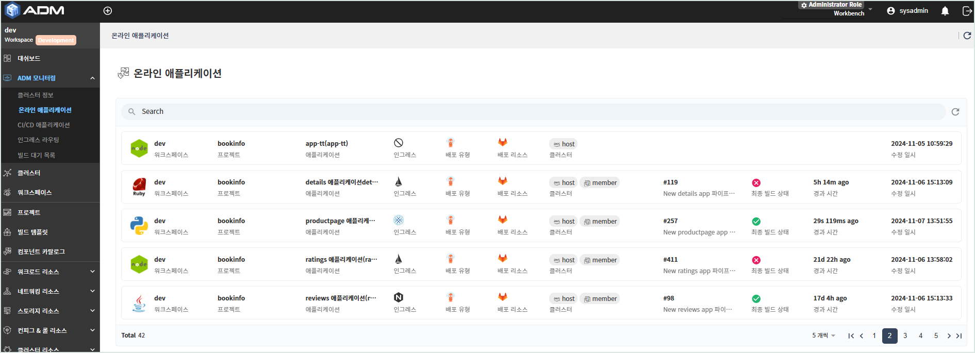975x353 pixels.
Task: Open 컴포넌트 카탈로그 in the sidebar
Action: [50, 251]
